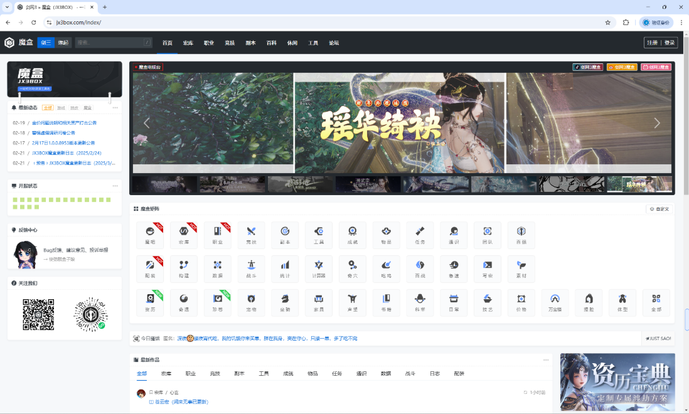Switch to the 剑三 version toggle
Viewport: 689px width, 414px height.
coord(45,43)
